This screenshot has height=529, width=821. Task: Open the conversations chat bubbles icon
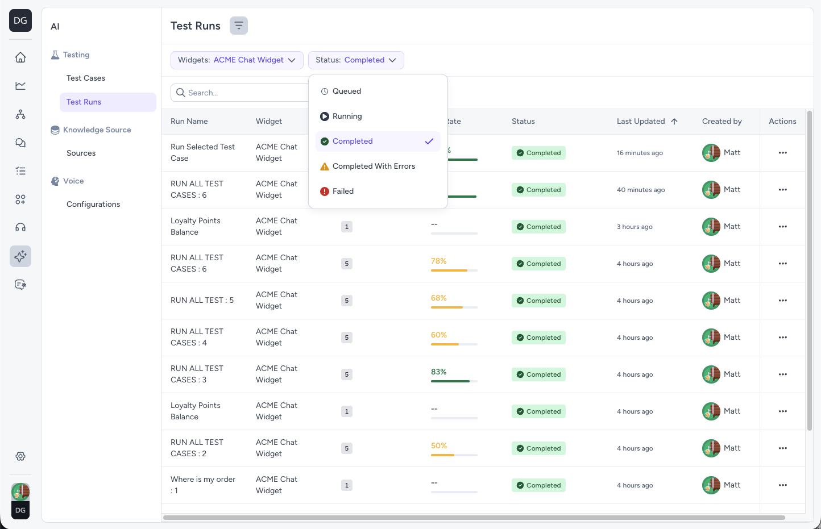coord(20,143)
